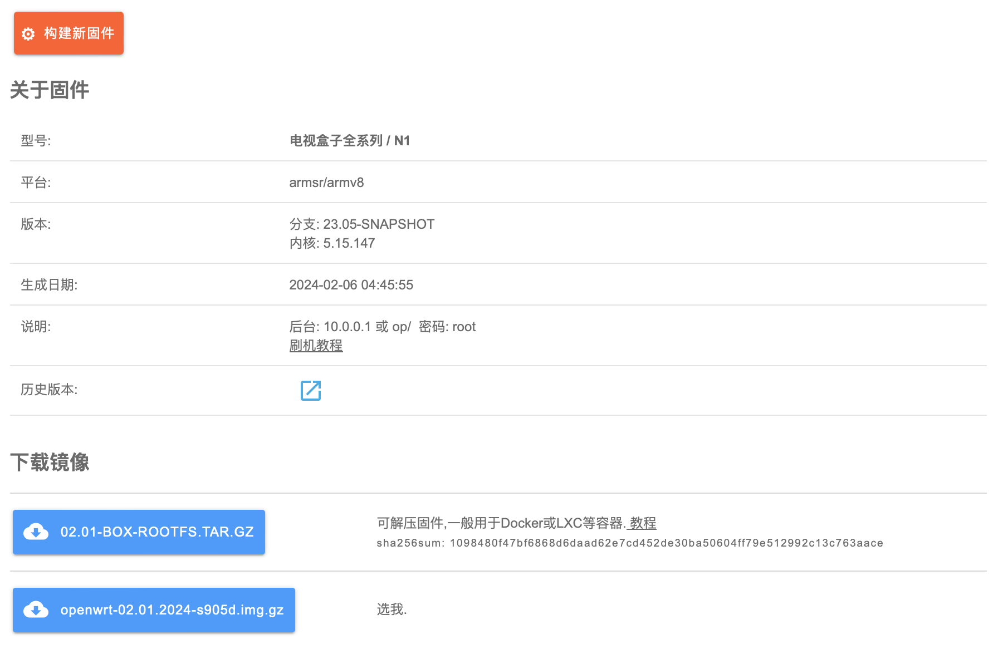Click the 说明: label
This screenshot has width=998, height=649.
(36, 327)
